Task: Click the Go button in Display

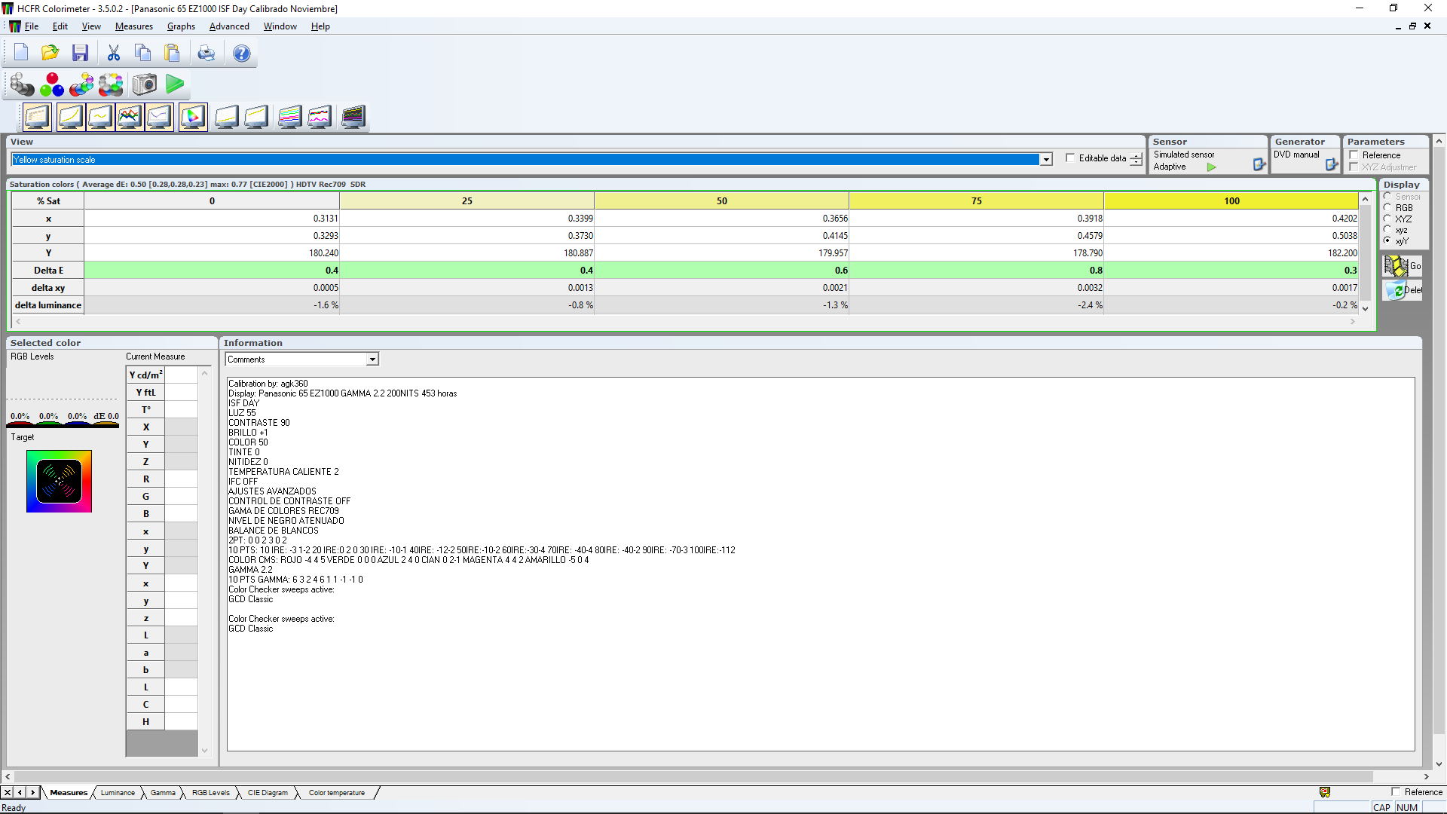Action: [x=1402, y=266]
